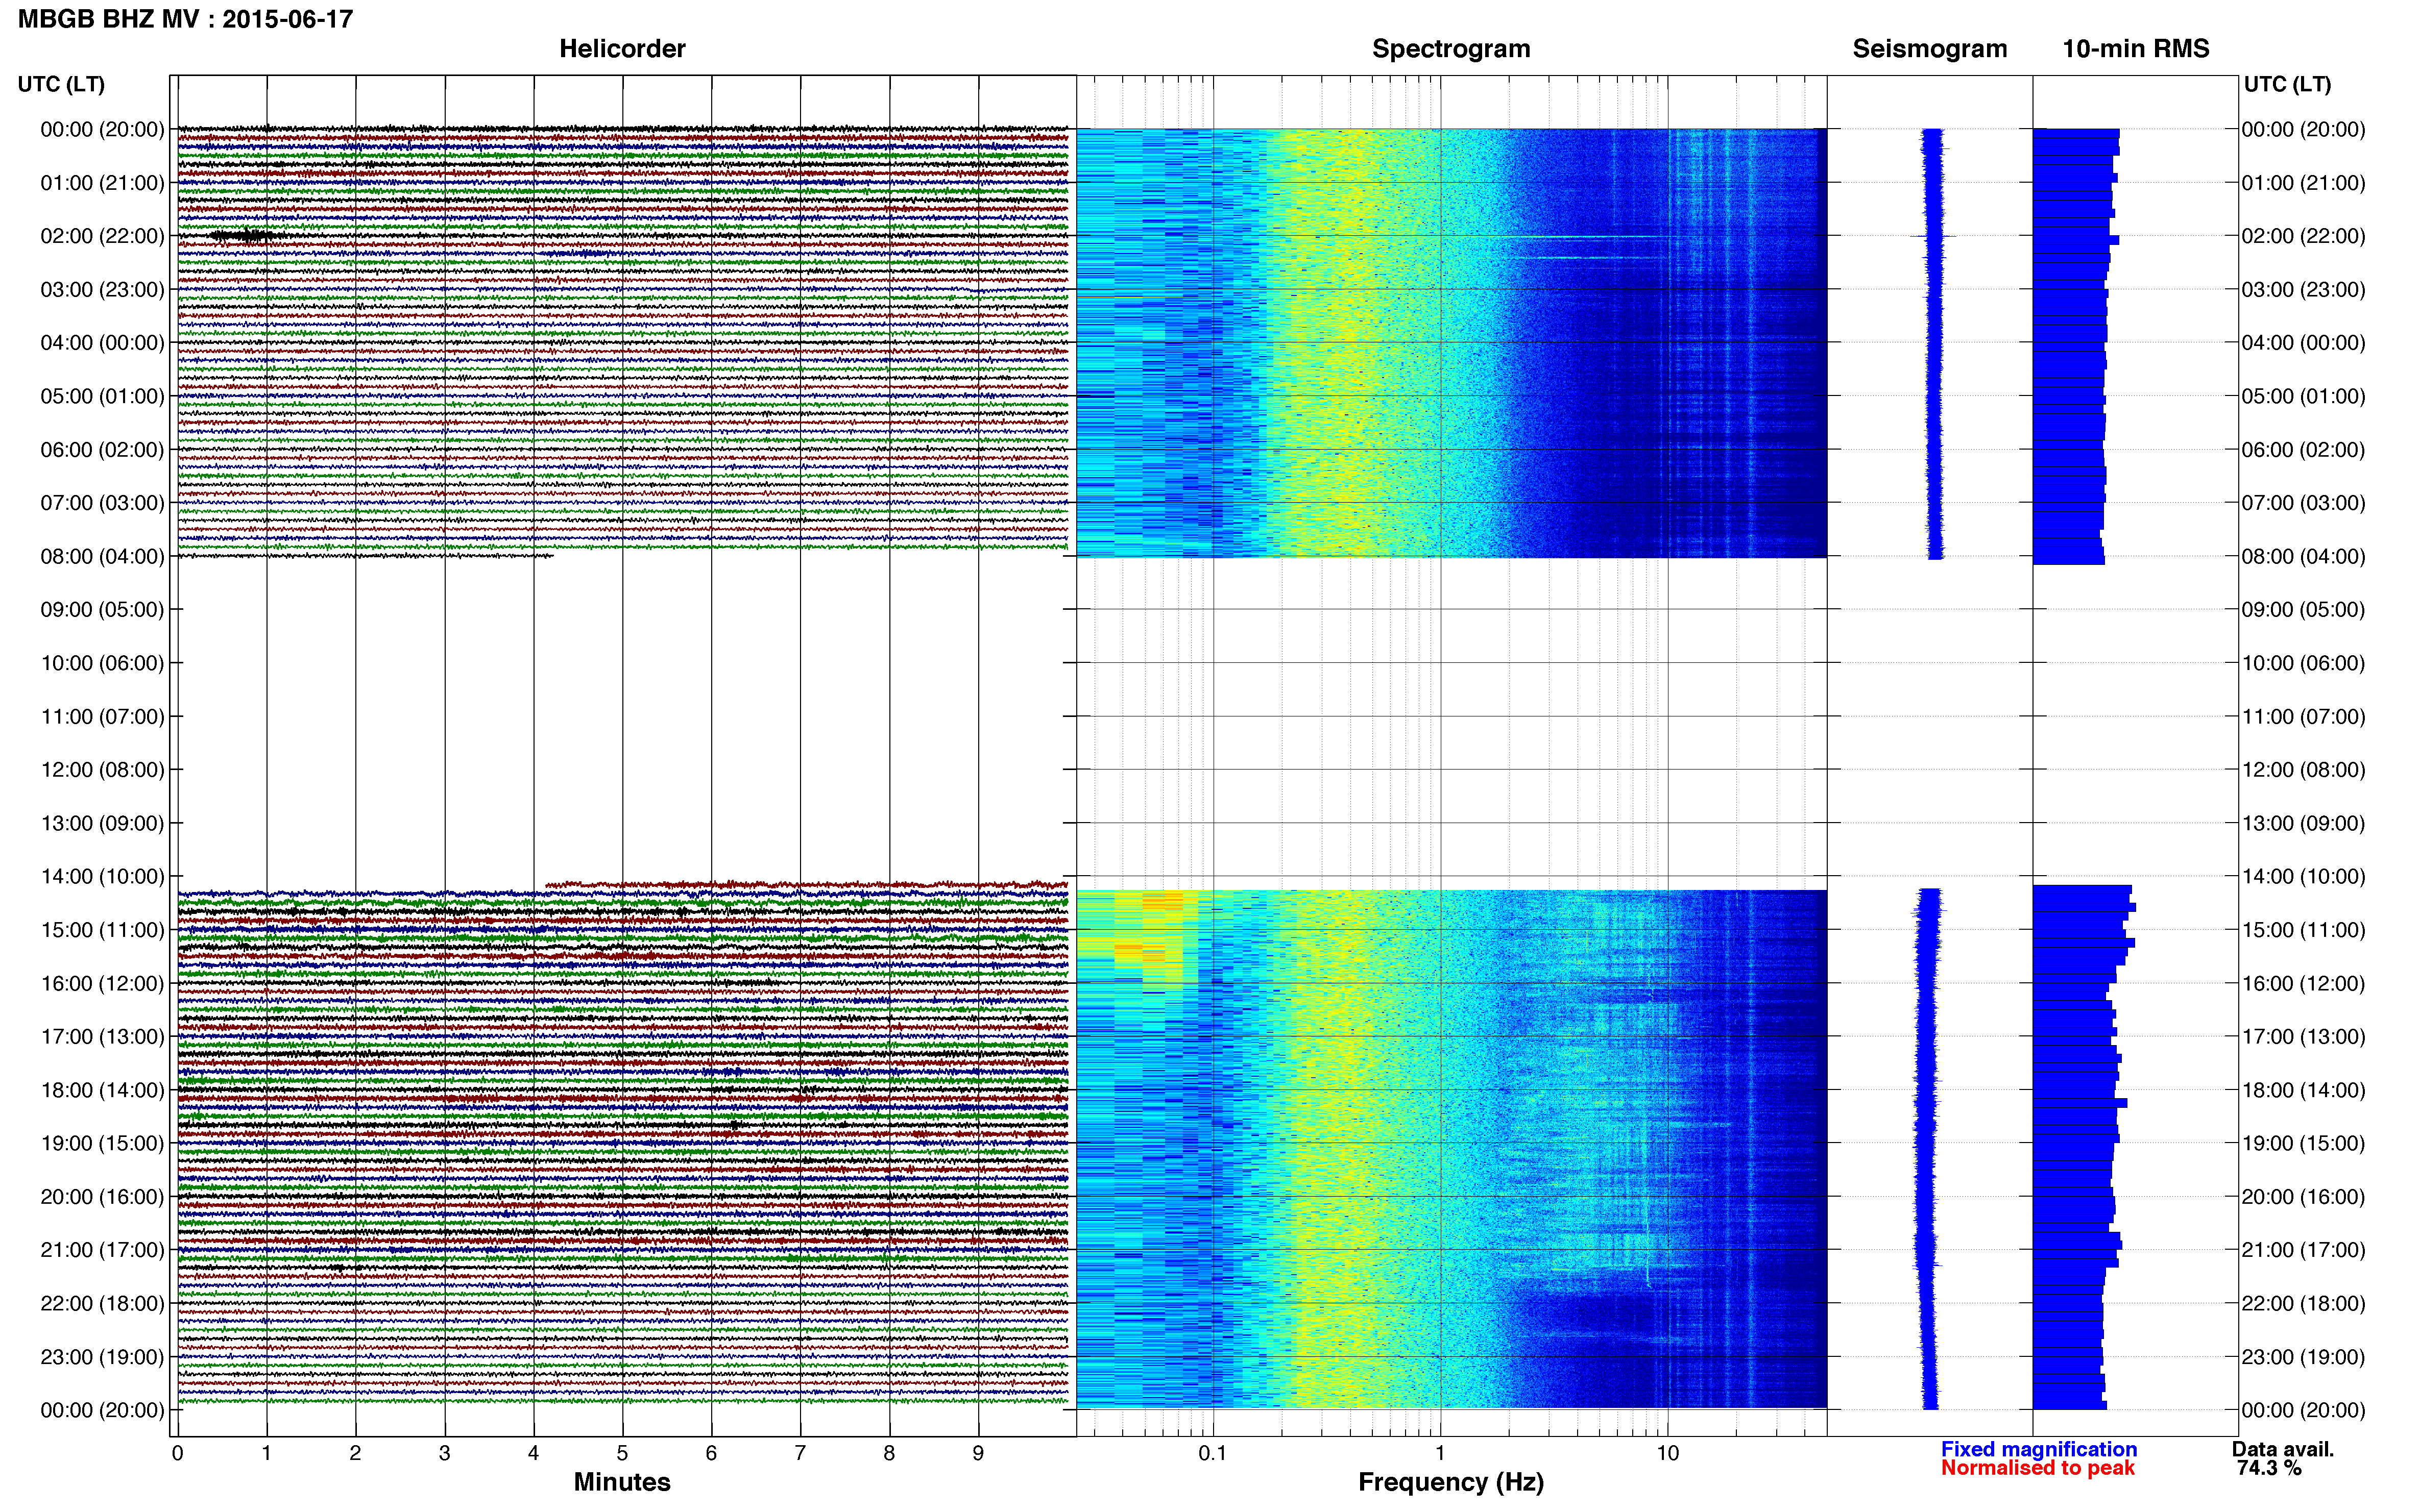Click the Frequency (Hz) axis title

point(1450,1482)
